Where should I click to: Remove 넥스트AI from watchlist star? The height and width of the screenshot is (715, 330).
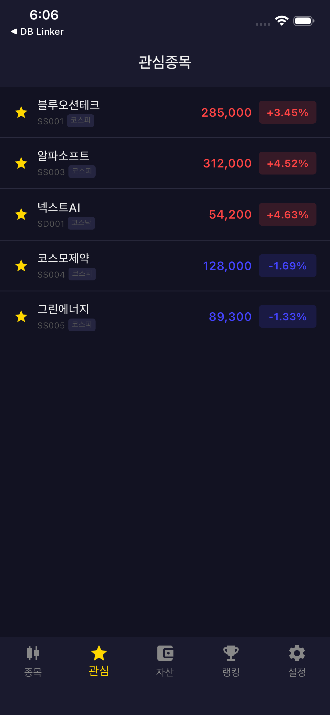click(21, 214)
